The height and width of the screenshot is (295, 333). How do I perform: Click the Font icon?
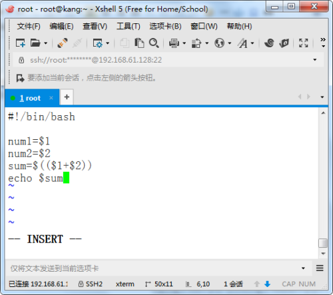(242, 43)
